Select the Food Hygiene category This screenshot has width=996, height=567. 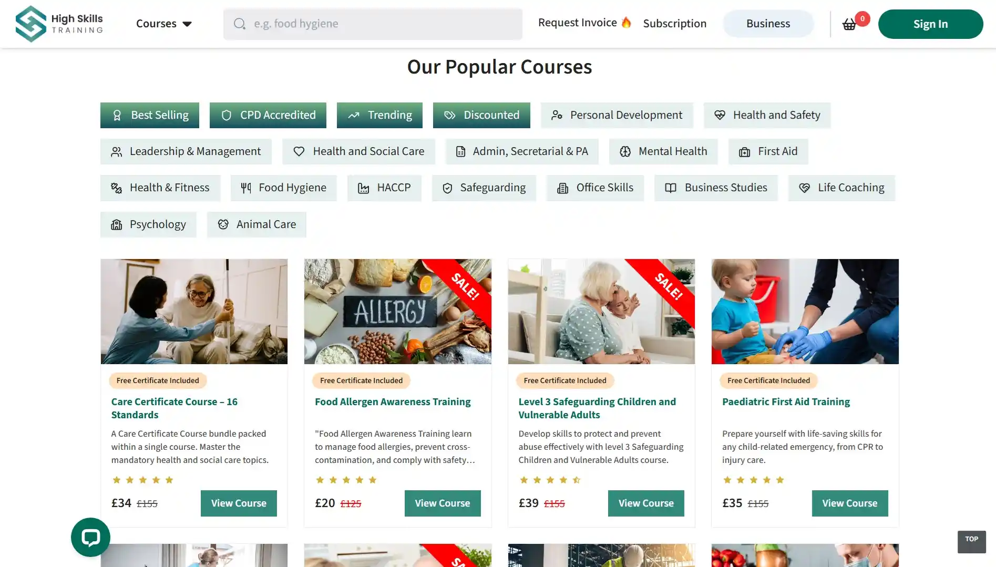click(283, 188)
